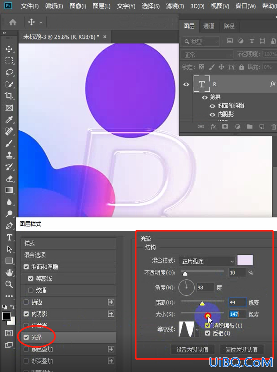Click the create new layer icon
The height and width of the screenshot is (372, 277).
tap(262, 127)
